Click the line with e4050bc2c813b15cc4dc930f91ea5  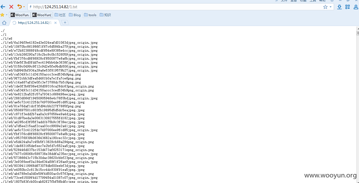pos(43,170)
